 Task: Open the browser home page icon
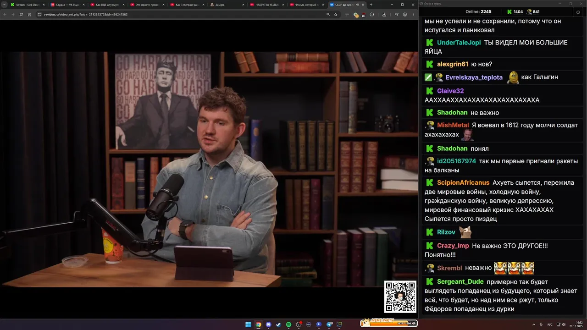(x=29, y=14)
